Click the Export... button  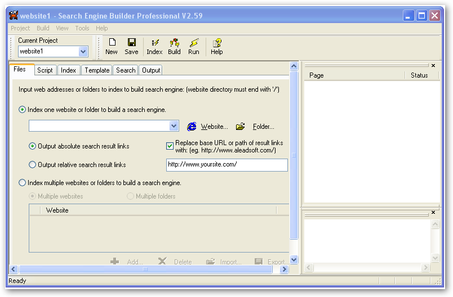click(278, 262)
